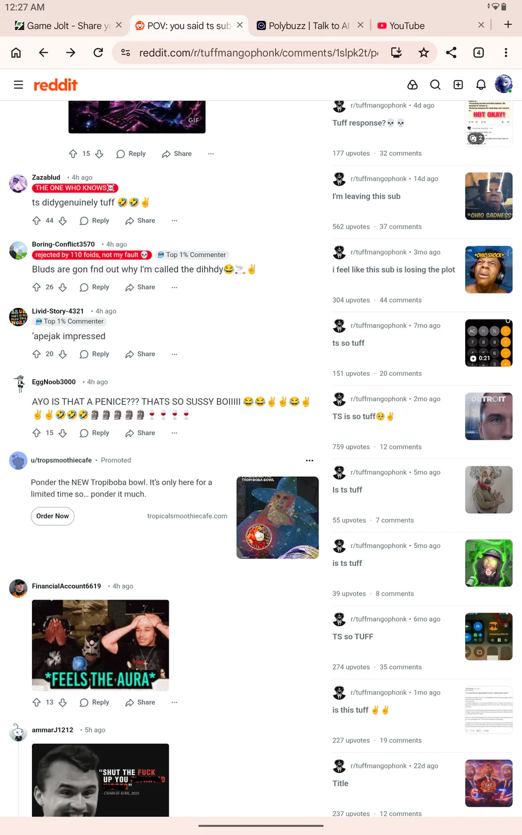522x835 pixels.
Task: Click the create post plus icon
Action: [458, 85]
